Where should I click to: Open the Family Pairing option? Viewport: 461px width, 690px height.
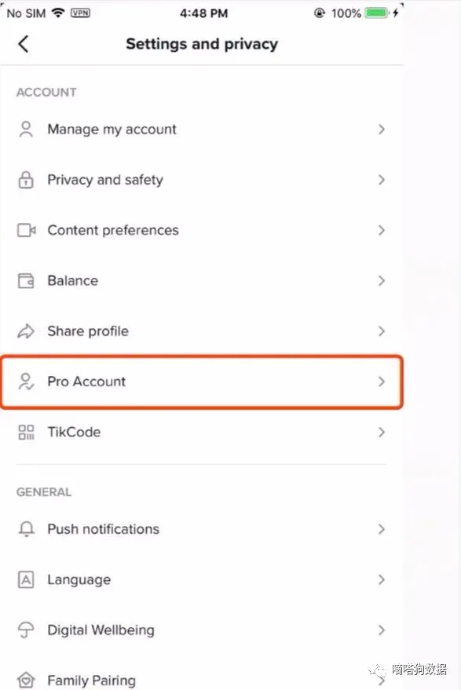click(x=202, y=678)
